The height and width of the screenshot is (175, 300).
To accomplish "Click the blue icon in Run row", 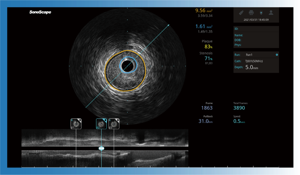I will 277,55.
